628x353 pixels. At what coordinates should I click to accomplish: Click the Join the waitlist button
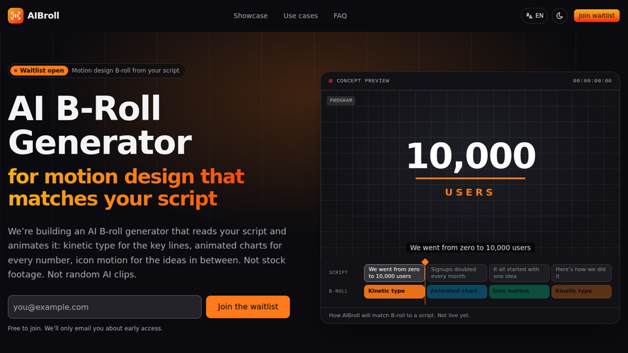(x=248, y=307)
